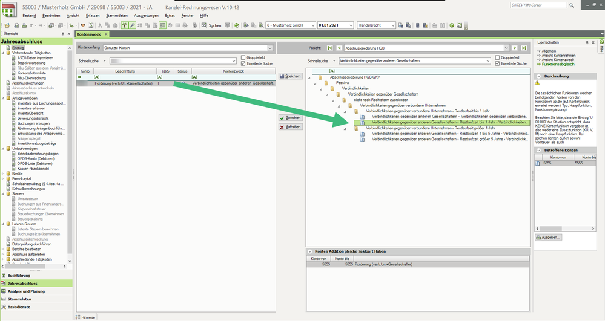This screenshot has width=605, height=321.
Task: Toggle left Gruppierfeld checkbox
Action: [x=243, y=58]
